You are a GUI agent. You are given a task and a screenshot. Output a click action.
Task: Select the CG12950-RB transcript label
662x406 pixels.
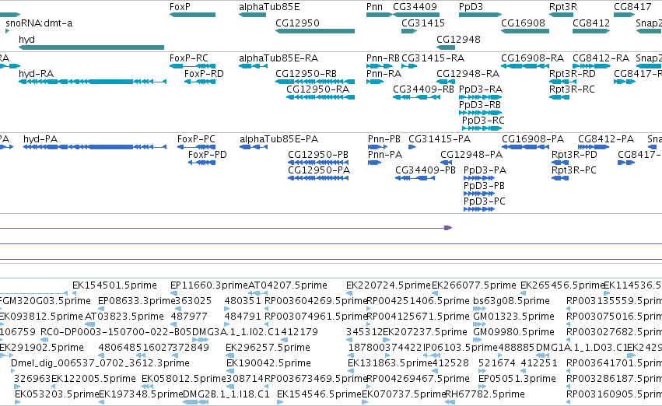coord(306,73)
